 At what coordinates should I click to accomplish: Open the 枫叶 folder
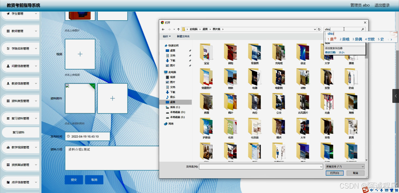(x=231, y=104)
